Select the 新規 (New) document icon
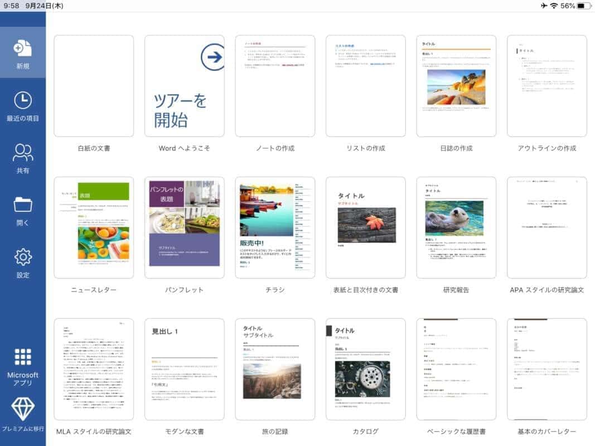Image resolution: width=595 pixels, height=446 pixels. (x=22, y=48)
